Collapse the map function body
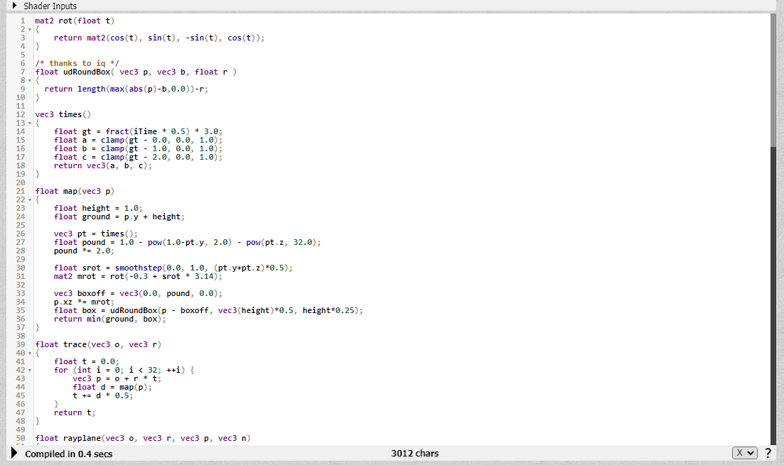The width and height of the screenshot is (784, 465). coord(29,199)
